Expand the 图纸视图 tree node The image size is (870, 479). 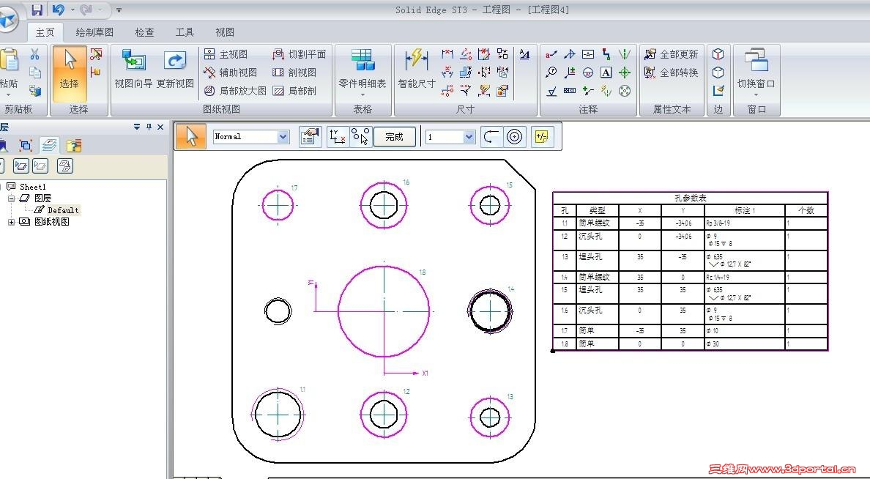(10, 221)
